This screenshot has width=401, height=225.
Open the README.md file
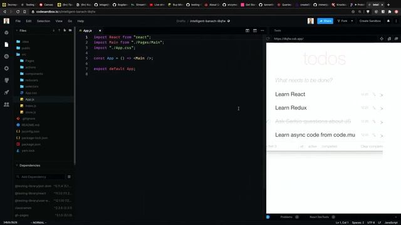click(28, 125)
